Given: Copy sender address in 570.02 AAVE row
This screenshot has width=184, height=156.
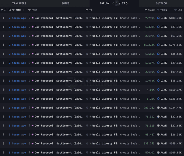Looking at the screenshot, I should click(x=29, y=152).
